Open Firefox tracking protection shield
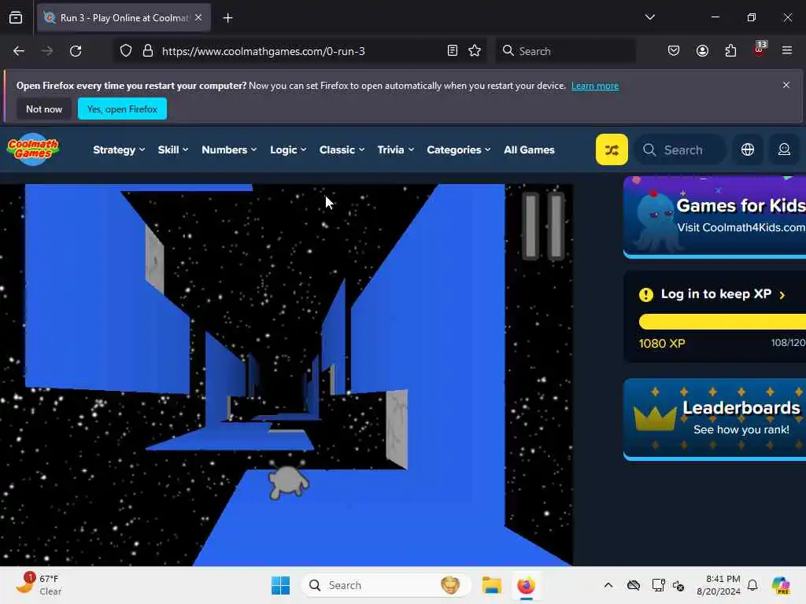 [x=126, y=51]
